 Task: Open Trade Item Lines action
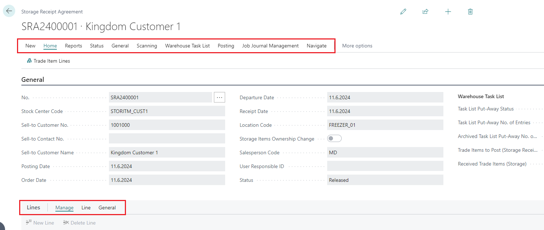pyautogui.click(x=49, y=61)
